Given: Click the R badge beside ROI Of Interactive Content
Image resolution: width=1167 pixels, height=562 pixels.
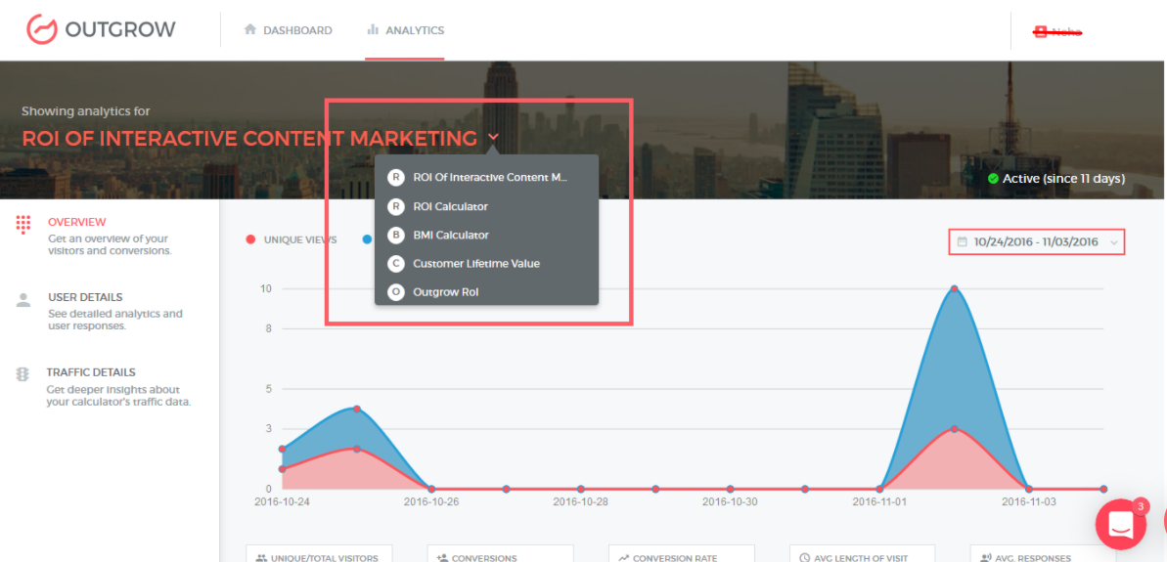Looking at the screenshot, I should 396,178.
